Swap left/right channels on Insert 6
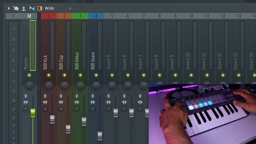 point(124,102)
